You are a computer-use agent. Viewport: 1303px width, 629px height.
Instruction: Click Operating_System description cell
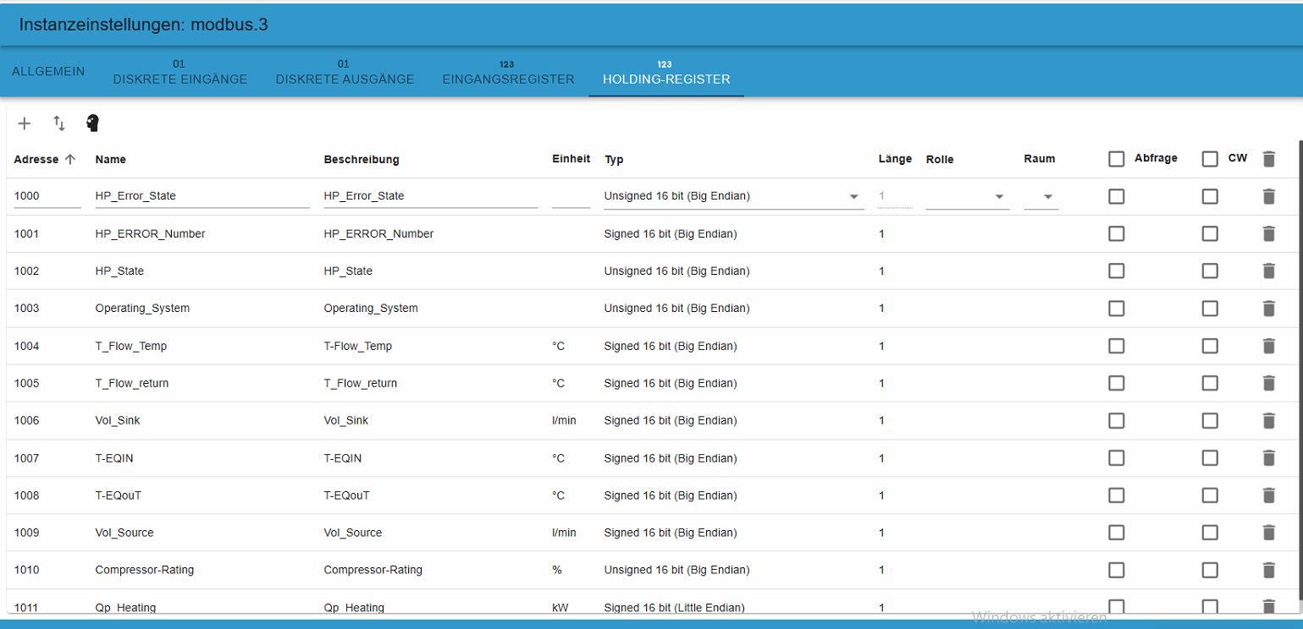(x=371, y=309)
